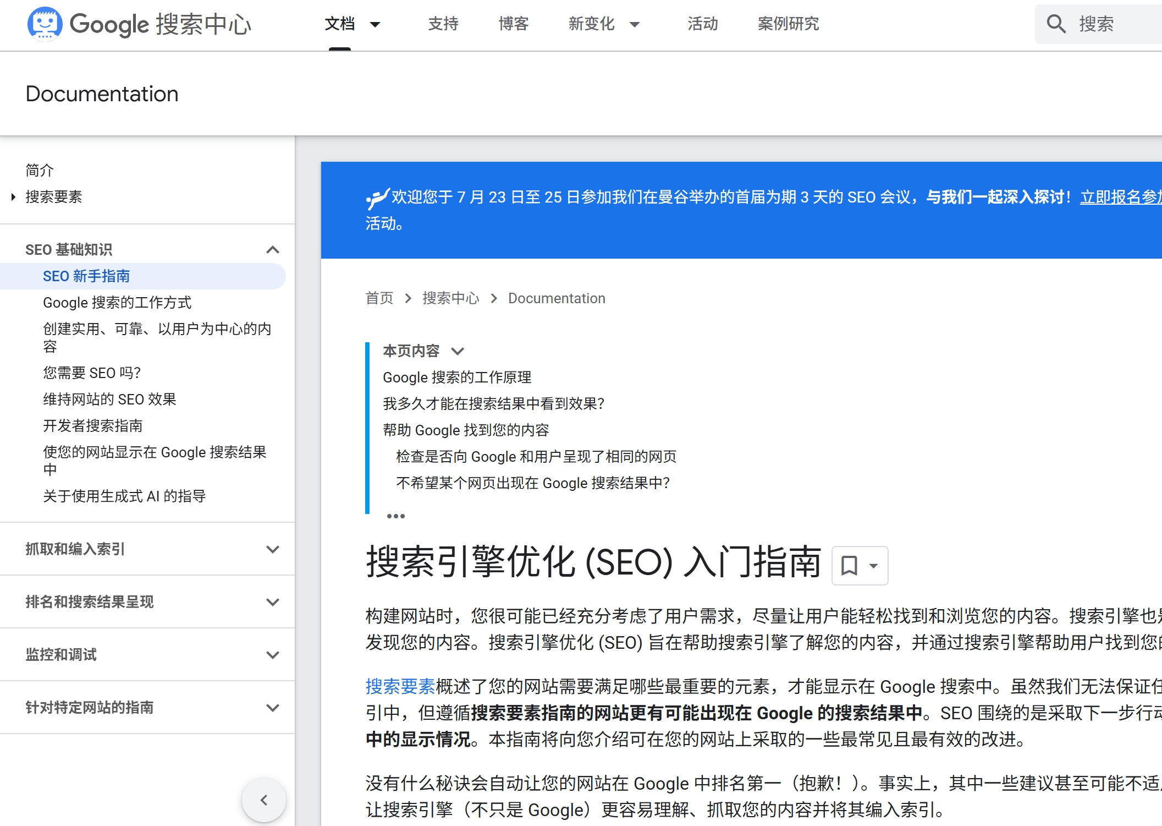Open 创建实用、可靠、以用户为中心的内容 item
1162x826 pixels.
click(157, 338)
